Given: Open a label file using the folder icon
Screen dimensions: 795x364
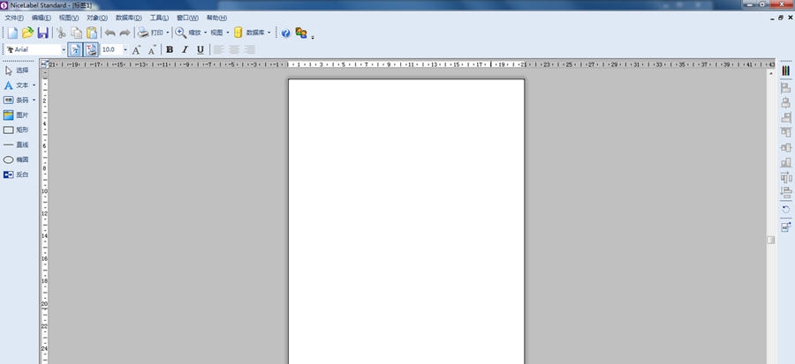Looking at the screenshot, I should pyautogui.click(x=27, y=33).
